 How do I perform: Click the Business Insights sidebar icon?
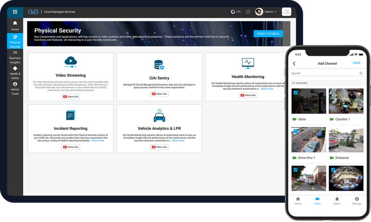pyautogui.click(x=15, y=53)
